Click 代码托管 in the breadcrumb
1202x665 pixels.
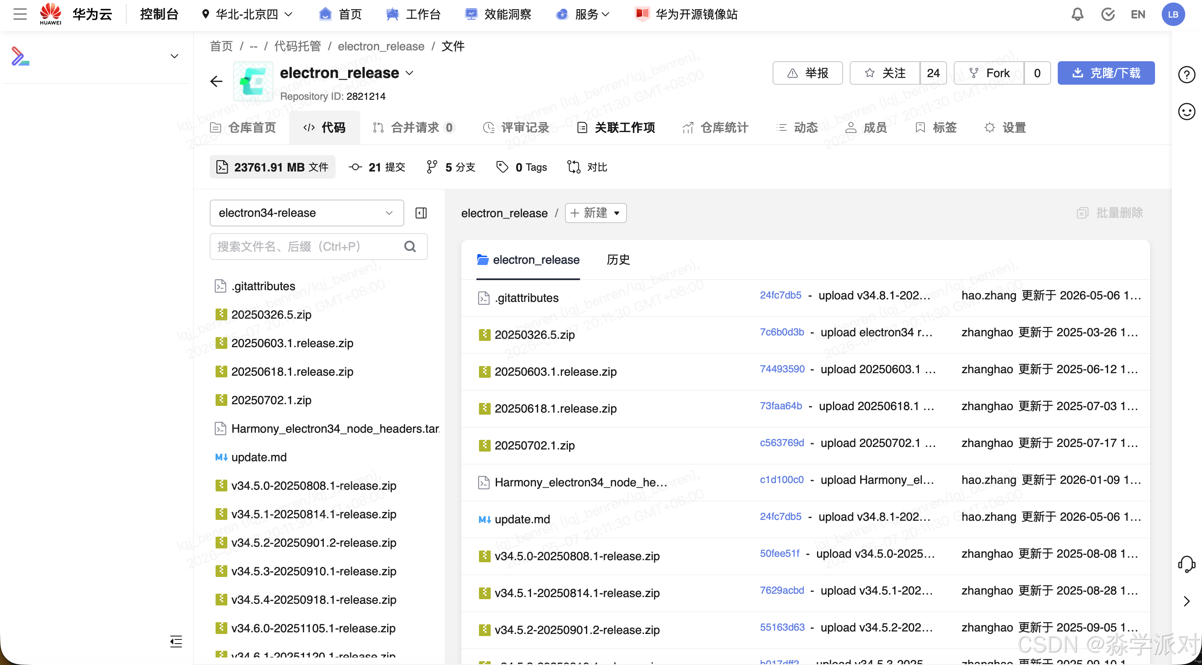pyautogui.click(x=297, y=46)
